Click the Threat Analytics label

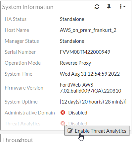[x=22, y=123]
